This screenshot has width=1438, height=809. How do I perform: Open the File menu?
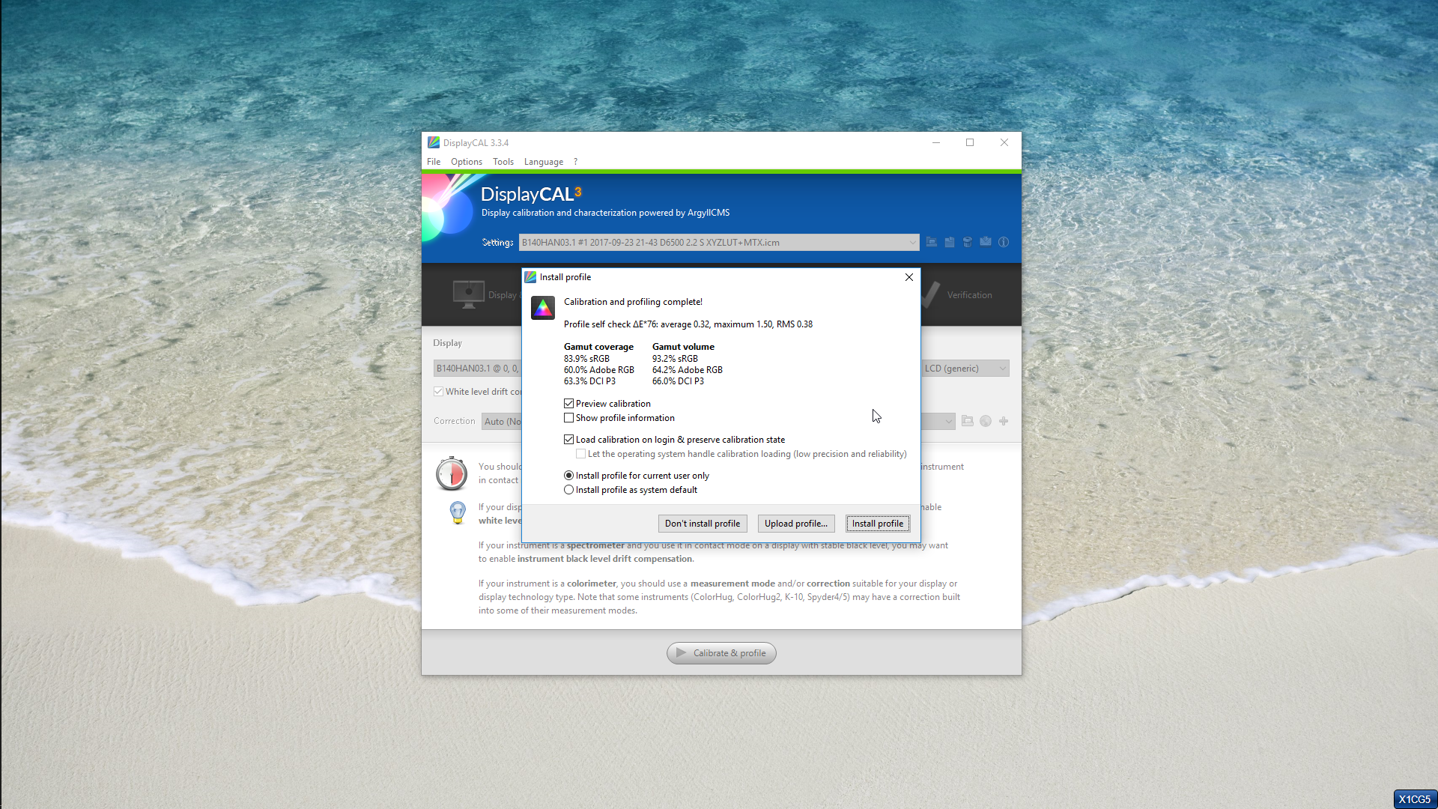pos(434,162)
